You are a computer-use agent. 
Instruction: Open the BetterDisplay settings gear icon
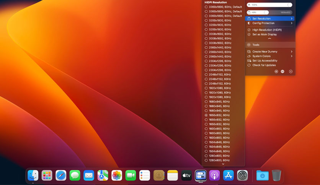(x=276, y=71)
